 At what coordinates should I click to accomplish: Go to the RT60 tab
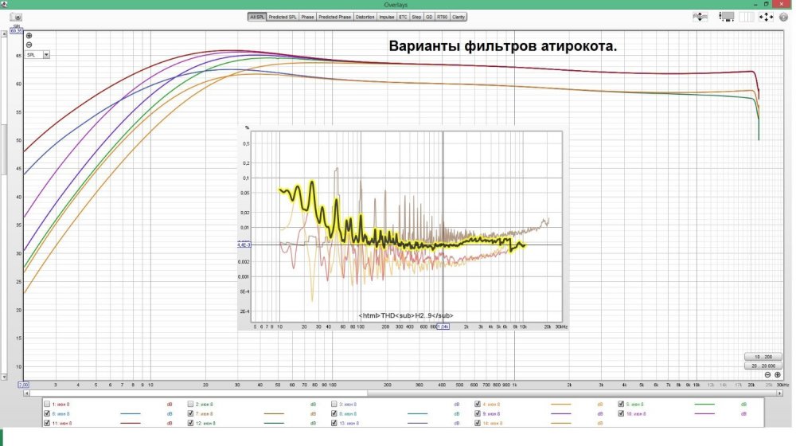443,17
